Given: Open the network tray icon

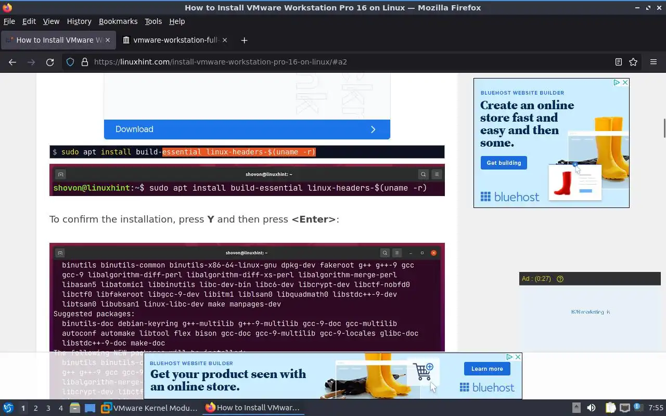Looking at the screenshot, I should pos(624,408).
